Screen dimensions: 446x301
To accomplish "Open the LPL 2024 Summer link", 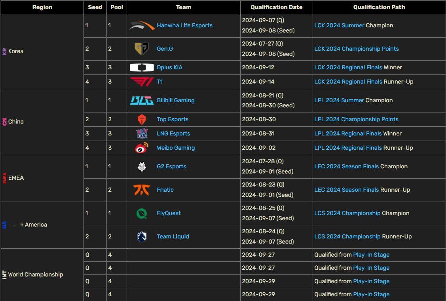I will (x=339, y=100).
